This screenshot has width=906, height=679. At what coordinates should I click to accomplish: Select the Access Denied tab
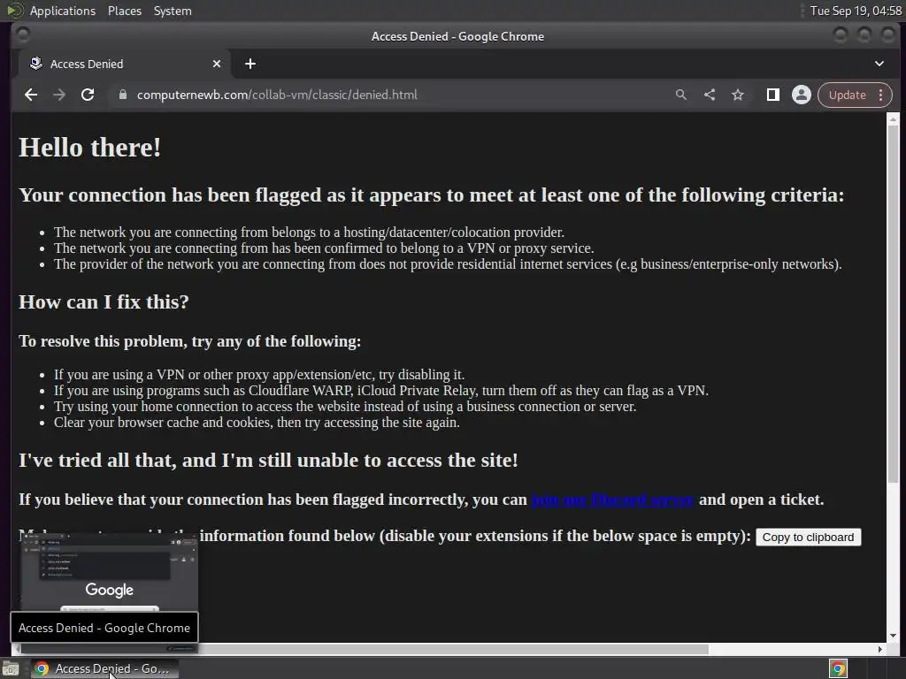point(126,64)
